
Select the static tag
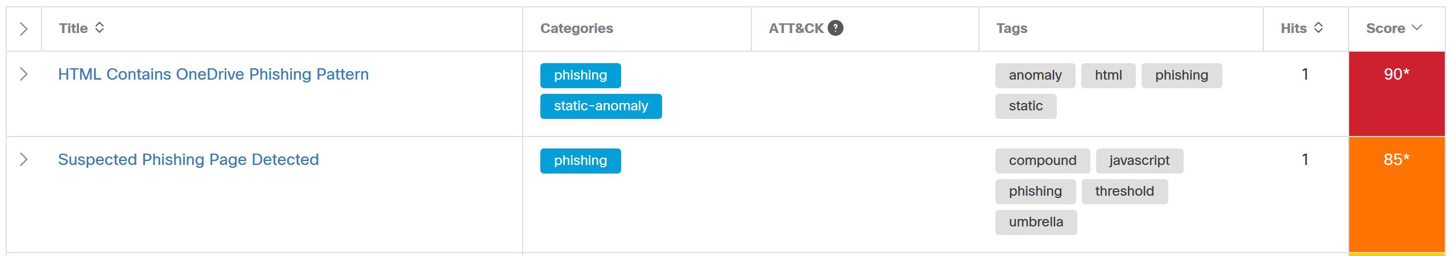[x=1026, y=106]
